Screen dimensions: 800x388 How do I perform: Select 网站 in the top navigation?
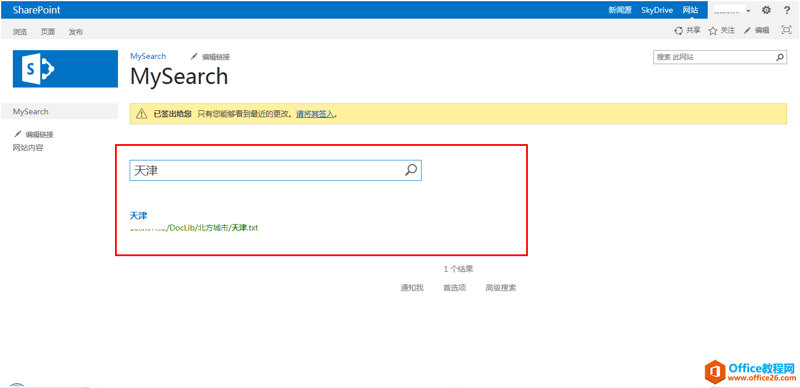click(691, 10)
